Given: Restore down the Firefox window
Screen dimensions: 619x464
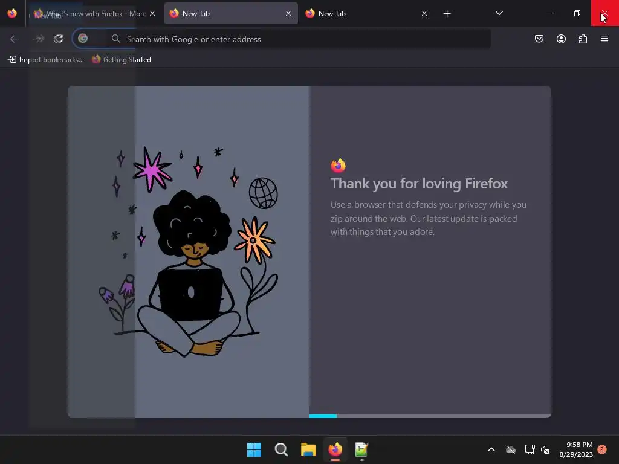Looking at the screenshot, I should [x=577, y=13].
